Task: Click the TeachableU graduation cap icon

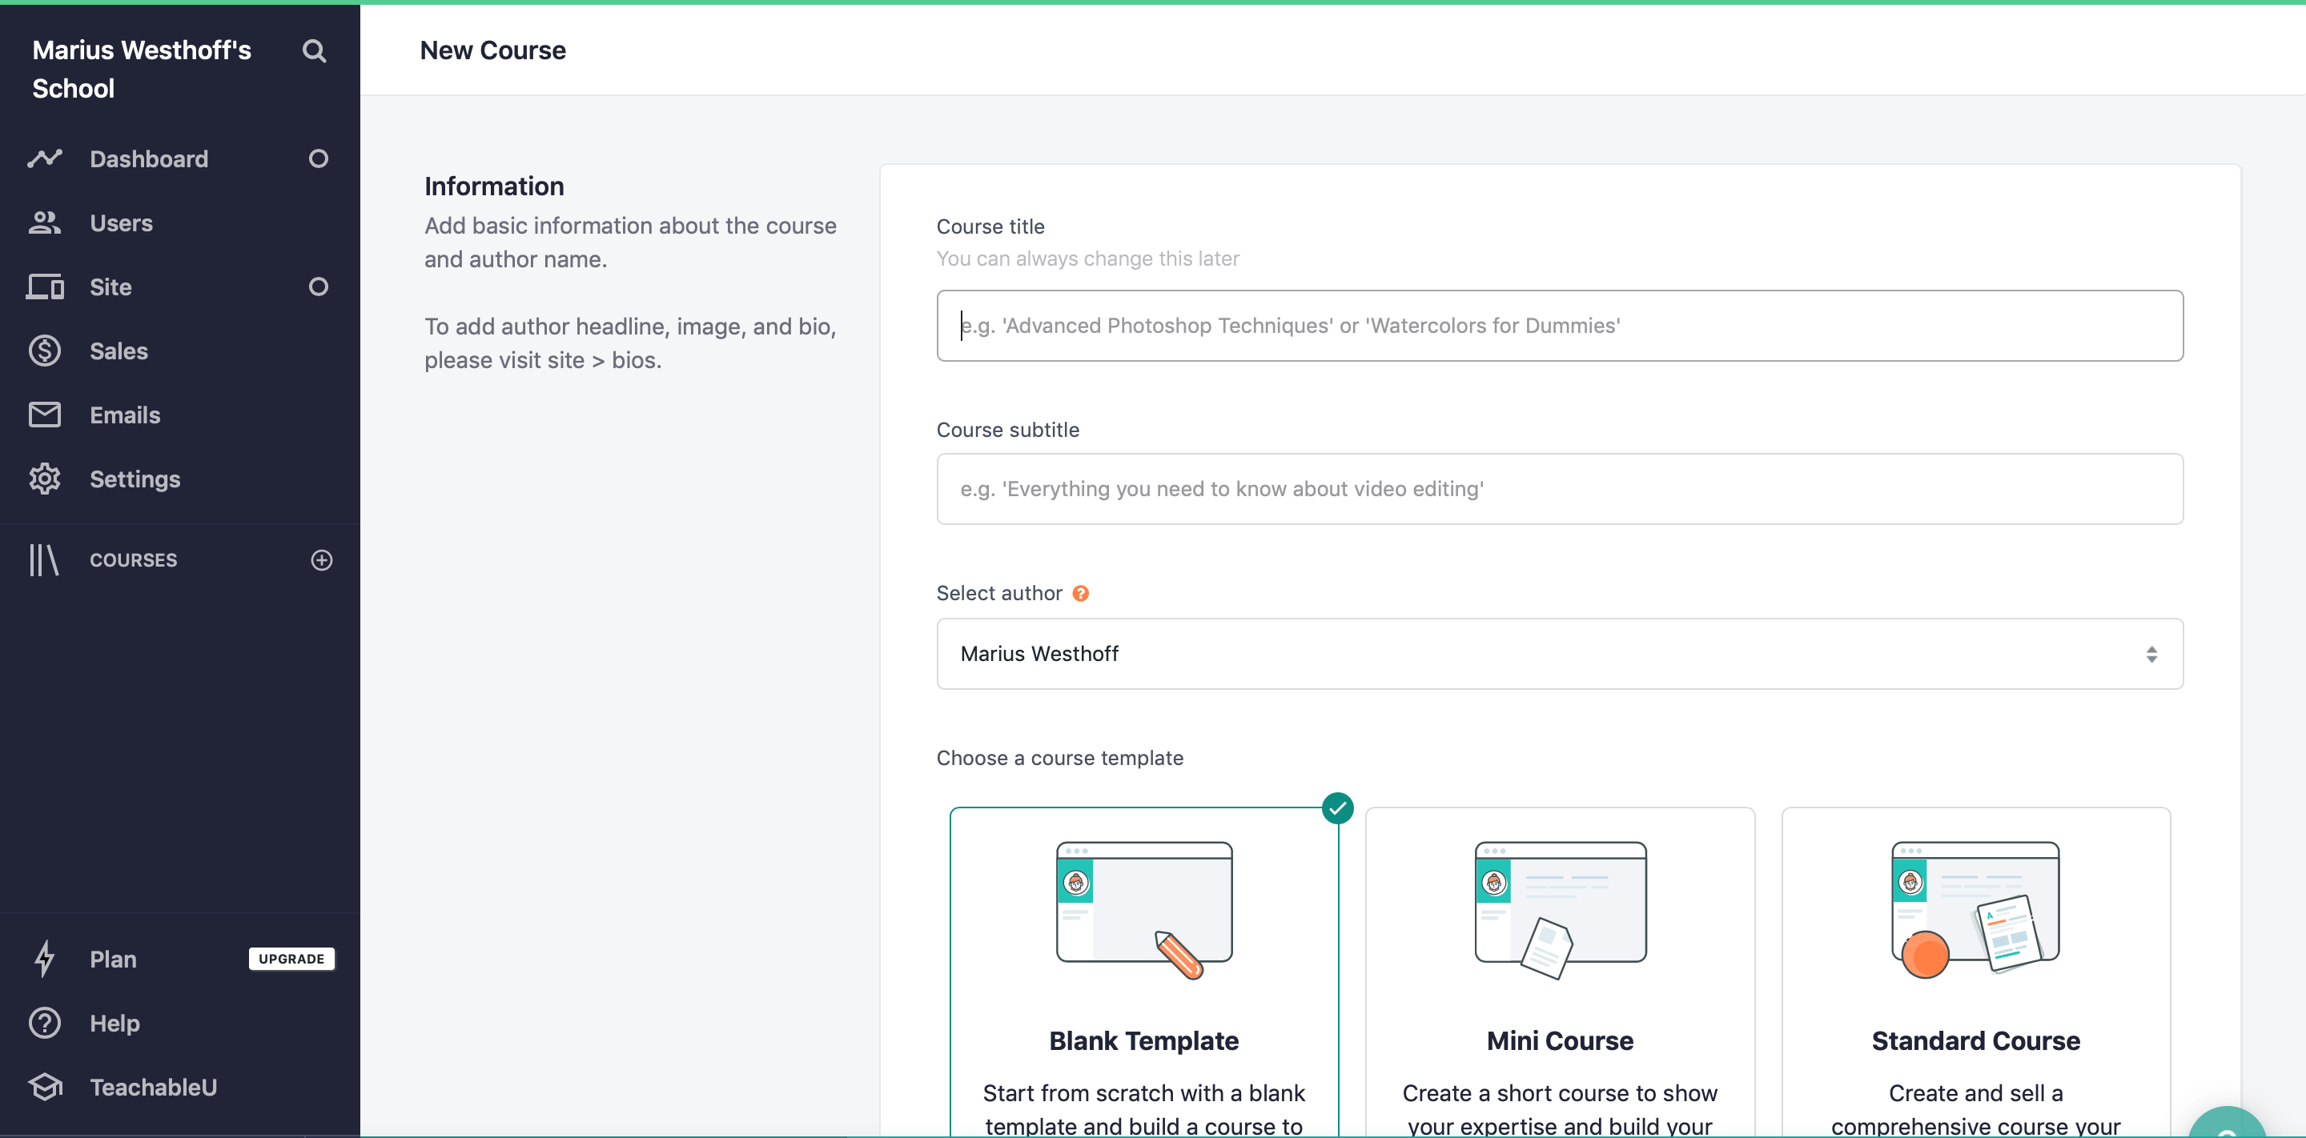Action: [x=45, y=1086]
